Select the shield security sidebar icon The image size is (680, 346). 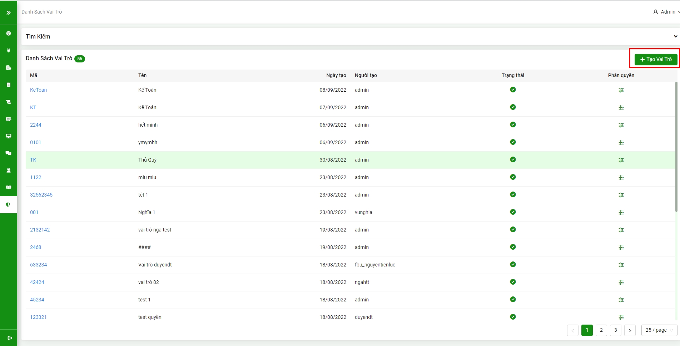coord(8,204)
